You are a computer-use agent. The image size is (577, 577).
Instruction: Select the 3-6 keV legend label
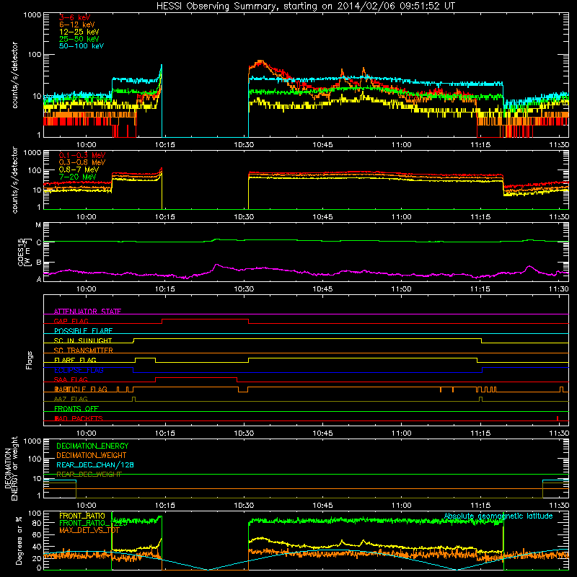point(75,17)
